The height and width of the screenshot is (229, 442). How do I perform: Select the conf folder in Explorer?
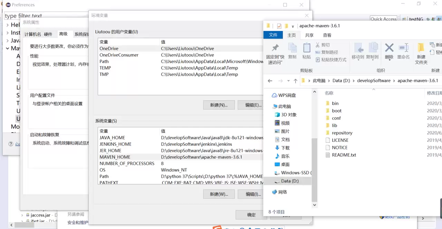(x=333, y=118)
